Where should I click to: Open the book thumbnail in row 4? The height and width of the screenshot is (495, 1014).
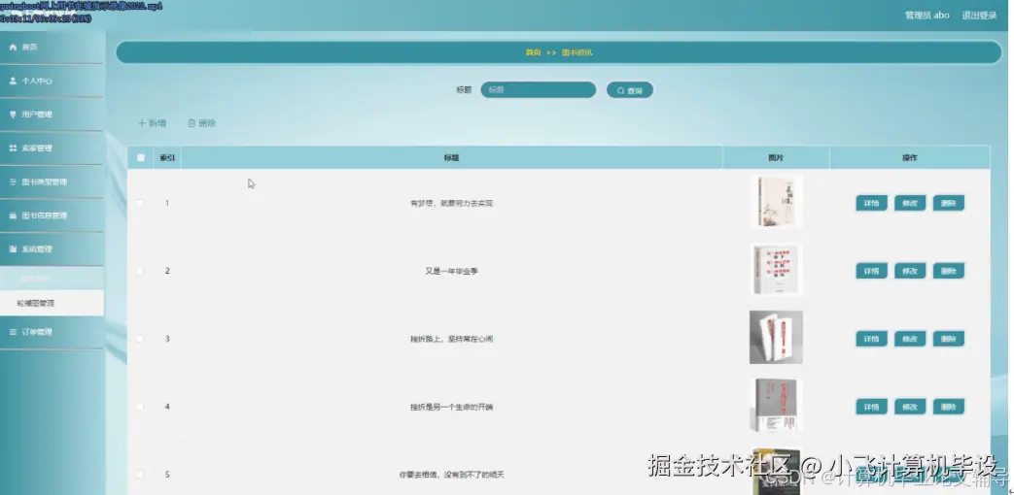click(776, 406)
